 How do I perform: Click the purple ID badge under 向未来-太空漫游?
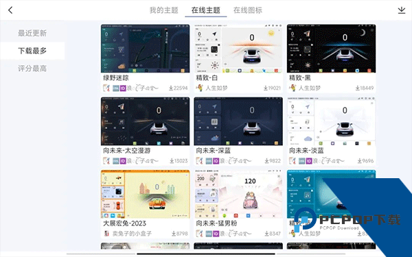[x=123, y=161]
